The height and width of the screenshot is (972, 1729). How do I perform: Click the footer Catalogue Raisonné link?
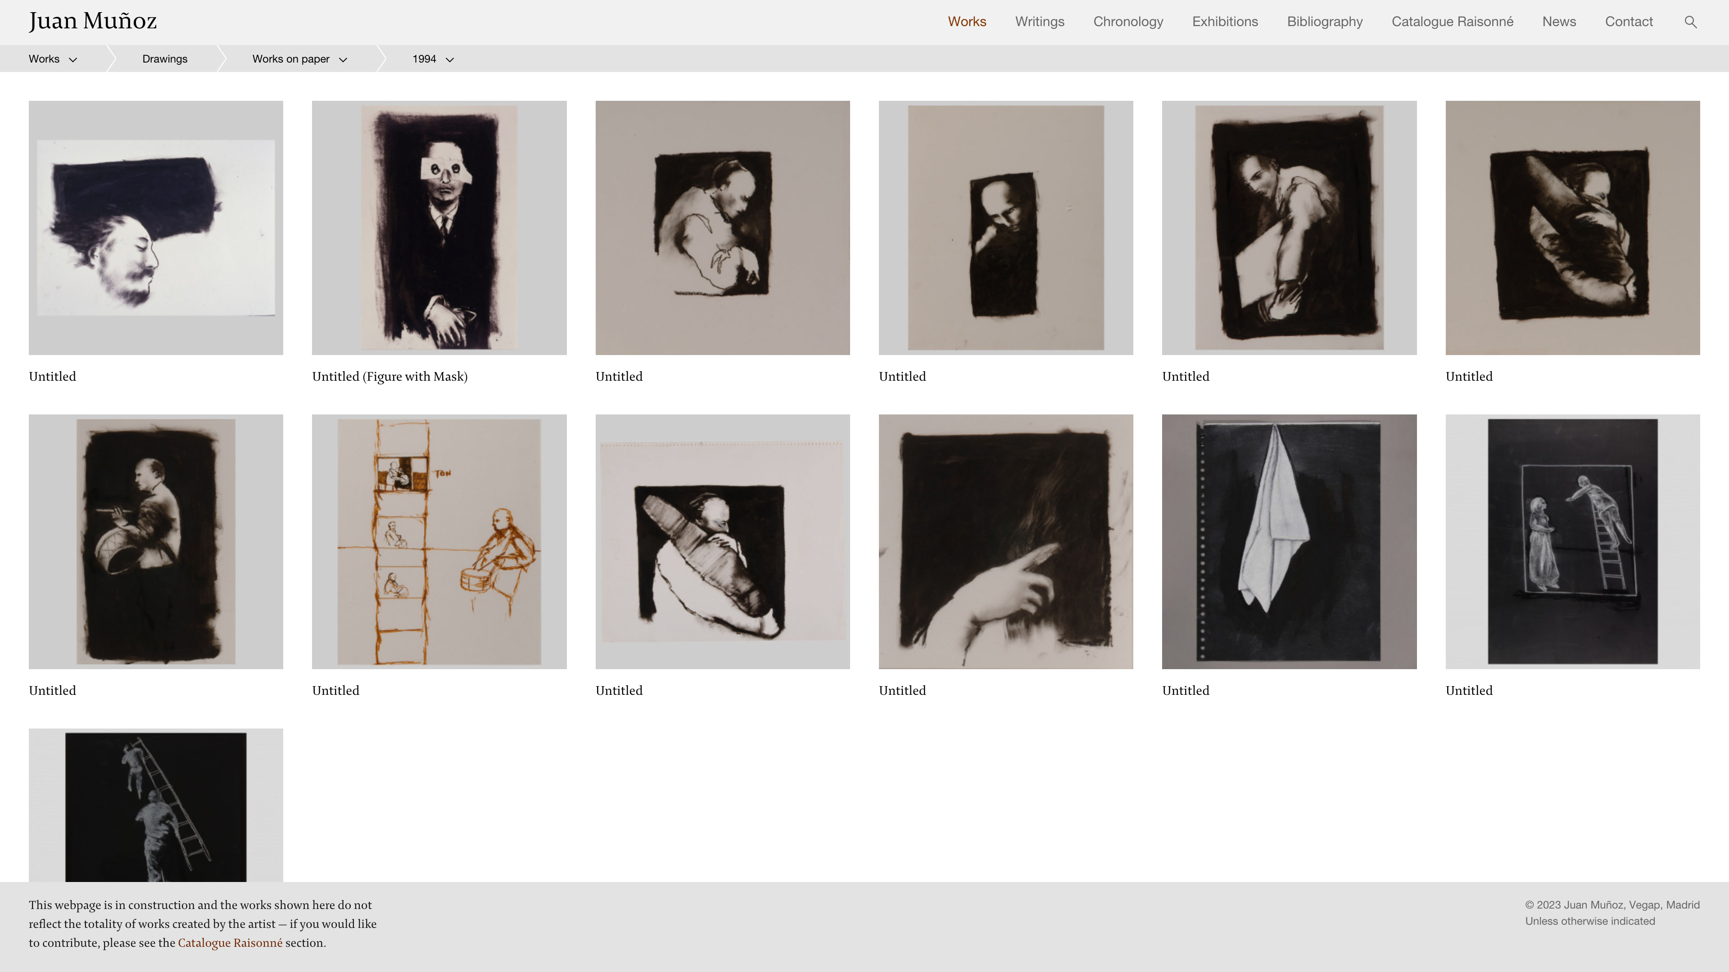pos(230,942)
